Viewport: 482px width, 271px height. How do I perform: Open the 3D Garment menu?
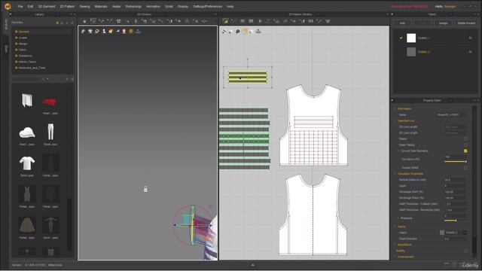tap(47, 7)
